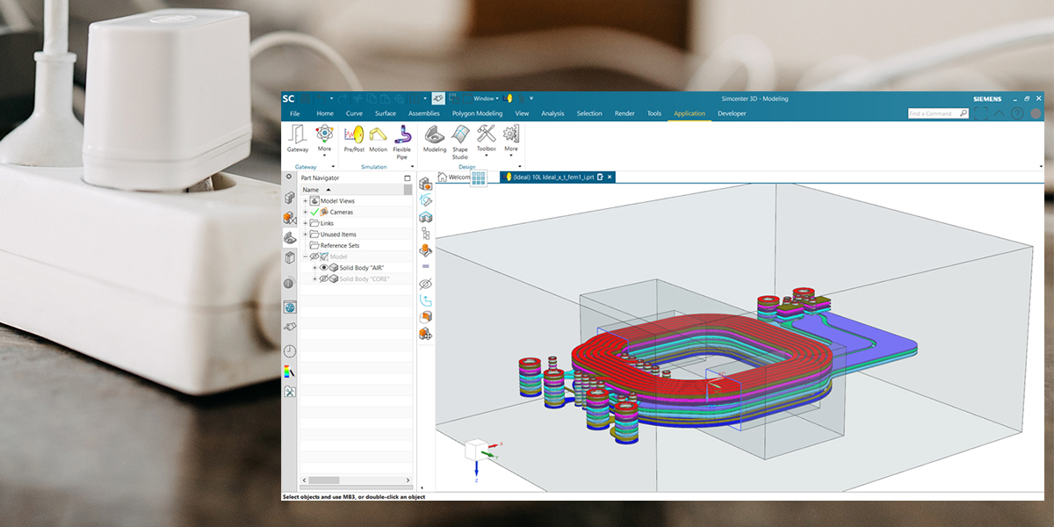This screenshot has height=527, width=1054.
Task: Open Shape Studio
Action: (x=460, y=138)
